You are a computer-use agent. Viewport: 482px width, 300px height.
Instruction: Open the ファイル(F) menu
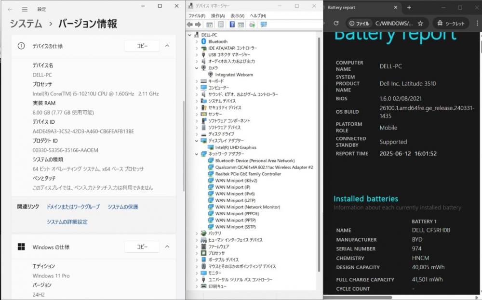coord(197,16)
